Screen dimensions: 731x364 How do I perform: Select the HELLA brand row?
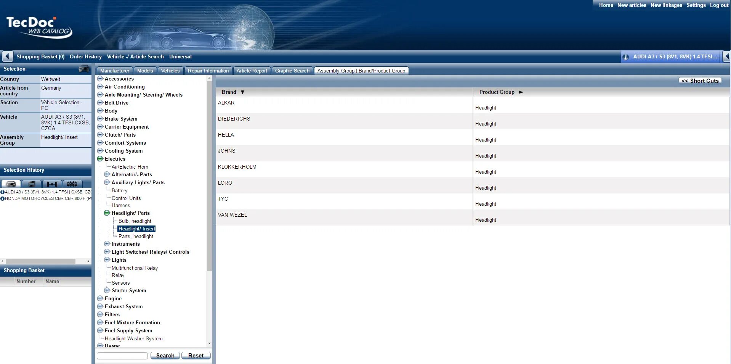point(345,137)
